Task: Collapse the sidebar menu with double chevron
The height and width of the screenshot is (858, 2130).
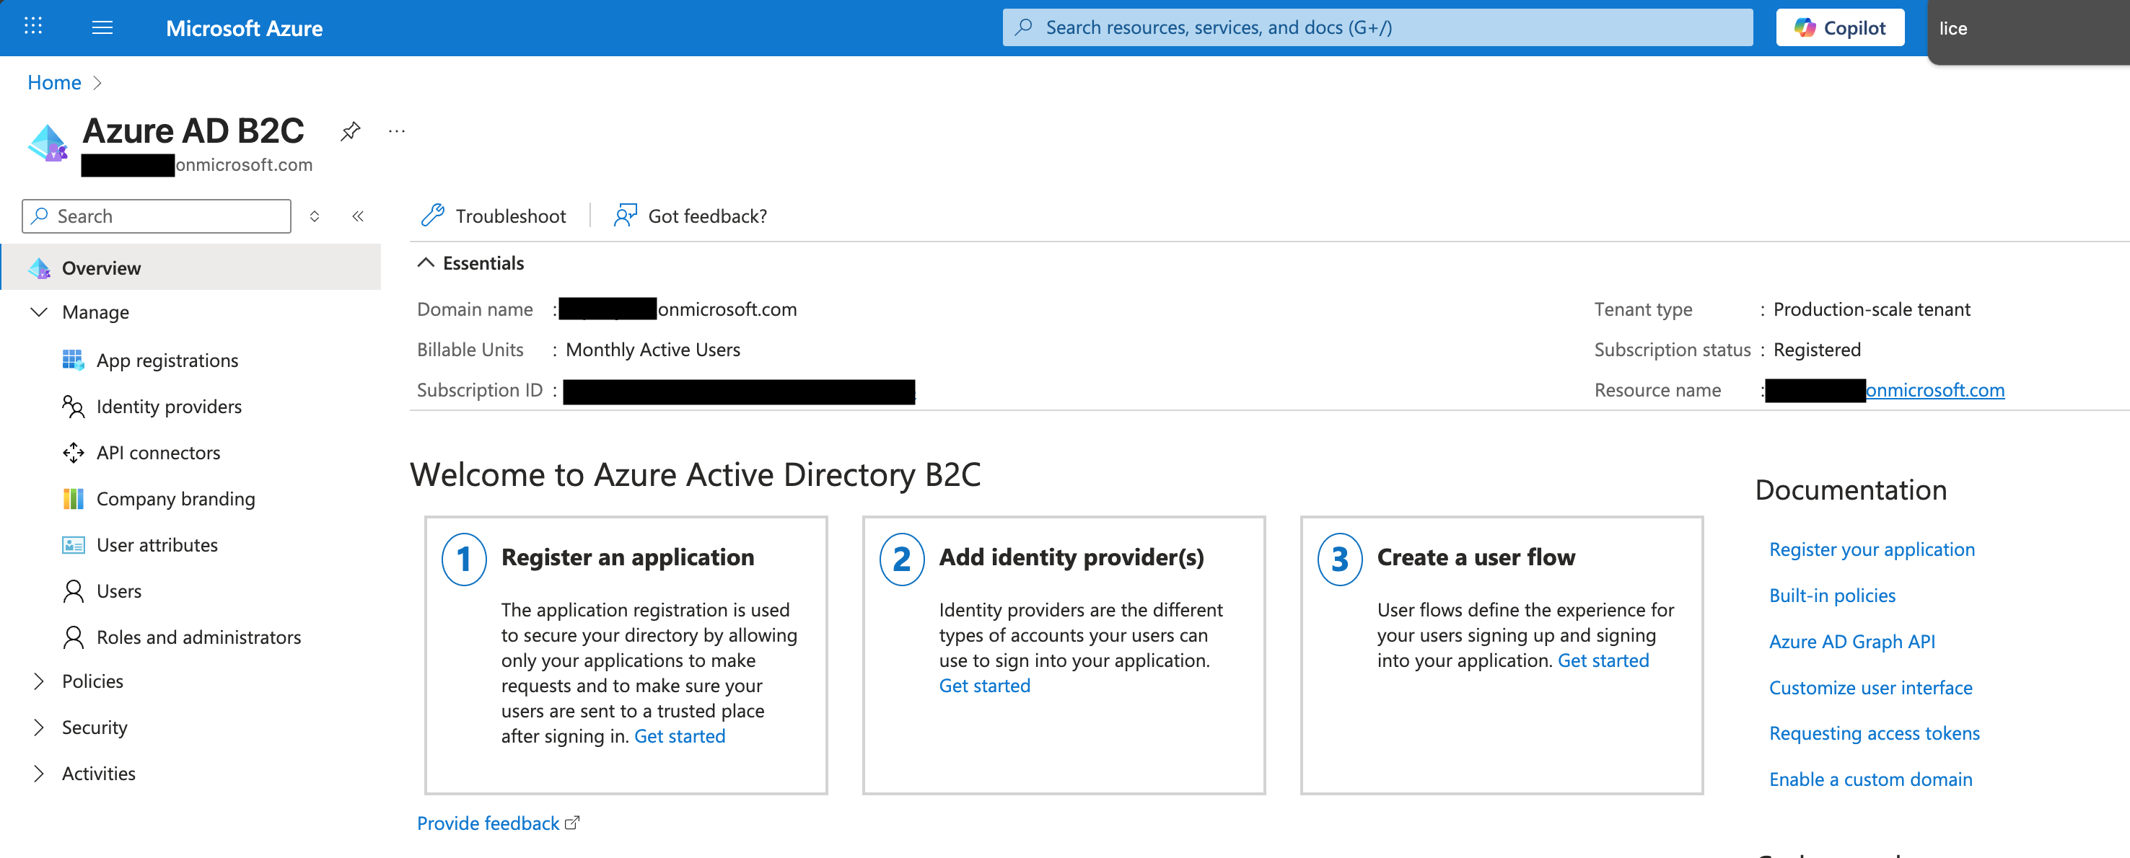Action: [x=358, y=216]
